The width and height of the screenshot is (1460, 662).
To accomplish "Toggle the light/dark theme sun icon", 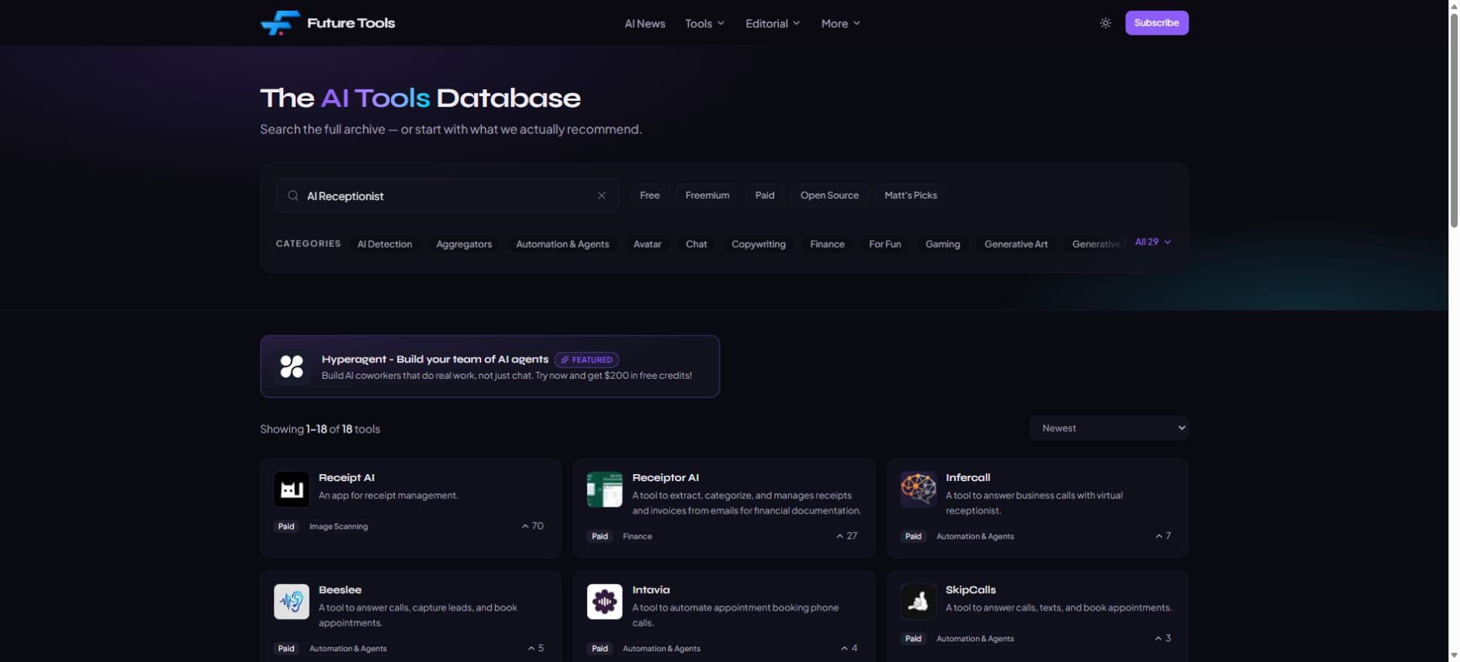I will [1105, 23].
